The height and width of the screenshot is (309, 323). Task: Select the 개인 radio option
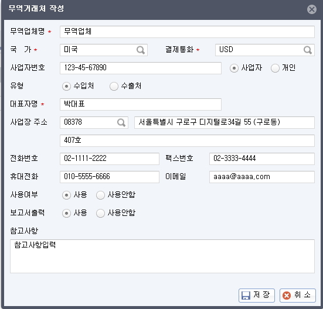pyautogui.click(x=275, y=68)
